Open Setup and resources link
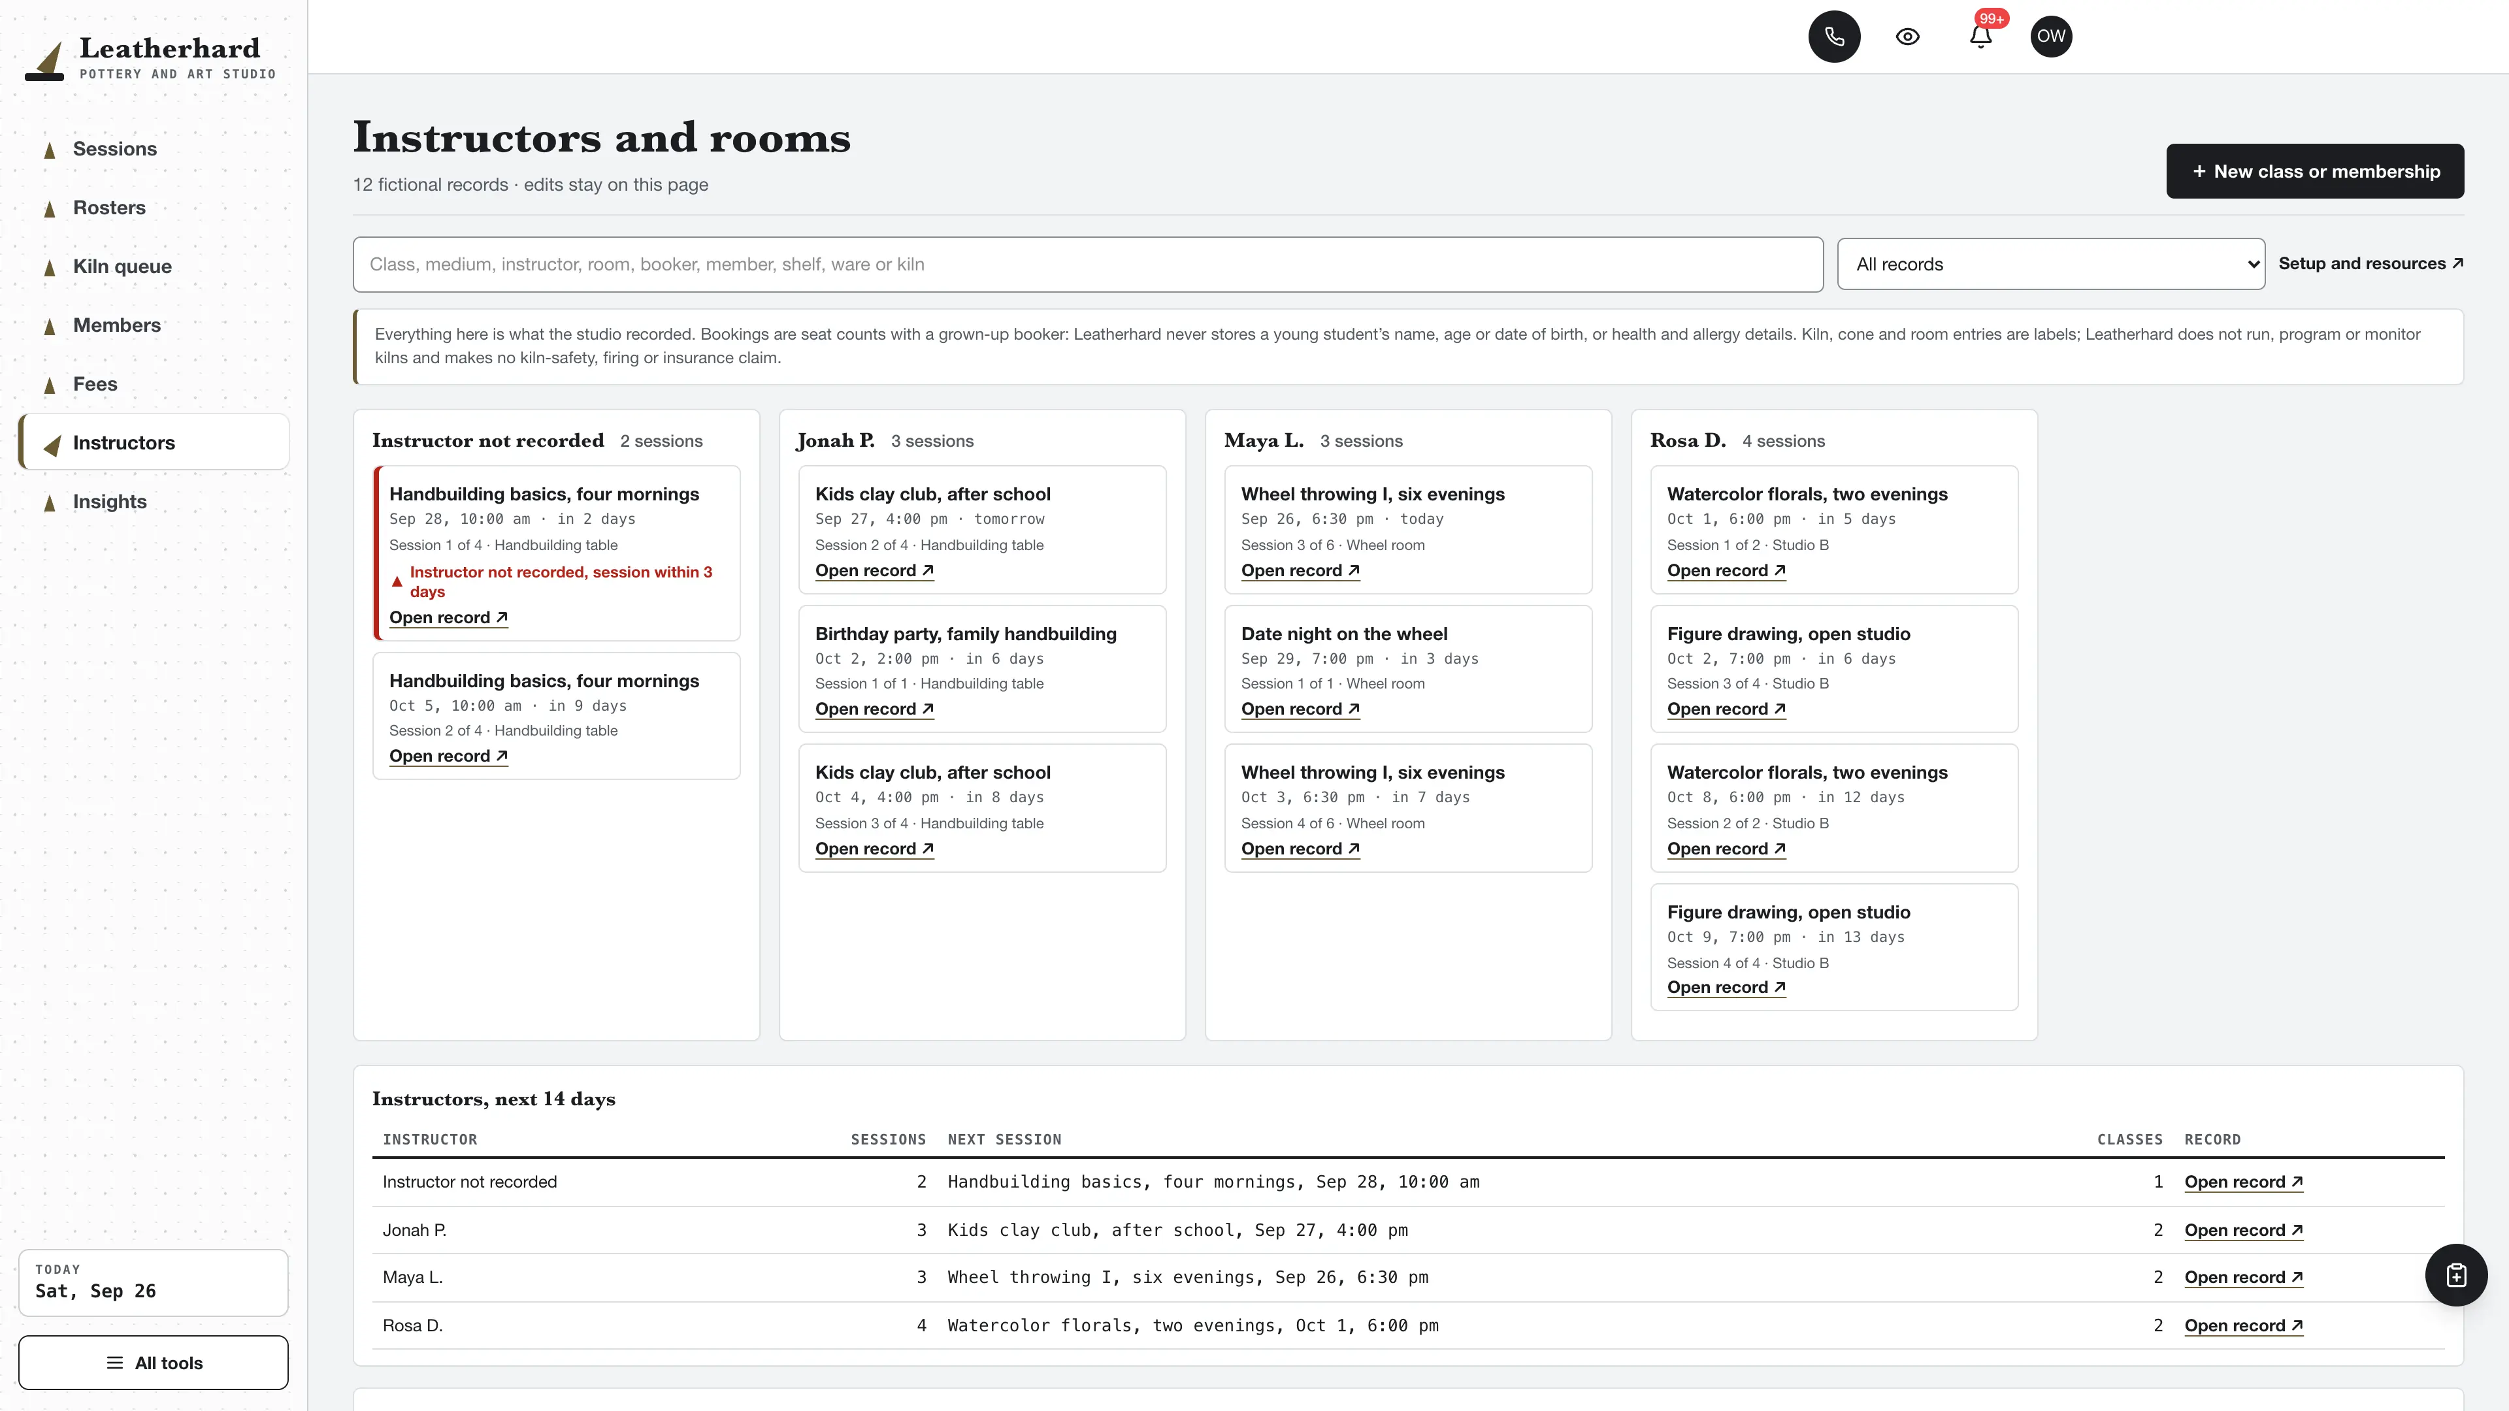 [x=2370, y=263]
